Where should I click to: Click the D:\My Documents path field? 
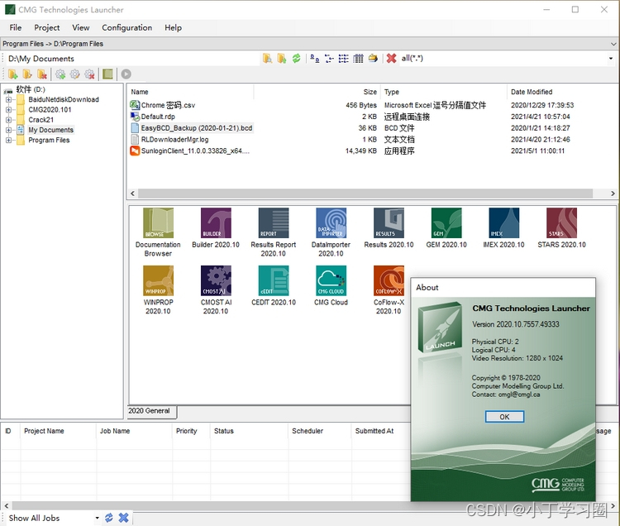point(133,59)
